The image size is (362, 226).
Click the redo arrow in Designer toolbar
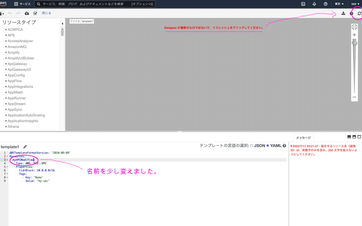coord(18,13)
